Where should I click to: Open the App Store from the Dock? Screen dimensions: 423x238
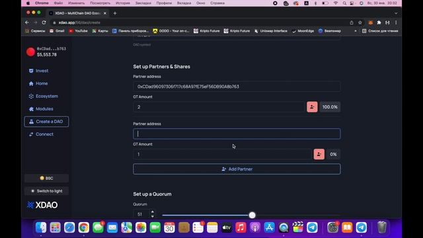click(269, 227)
